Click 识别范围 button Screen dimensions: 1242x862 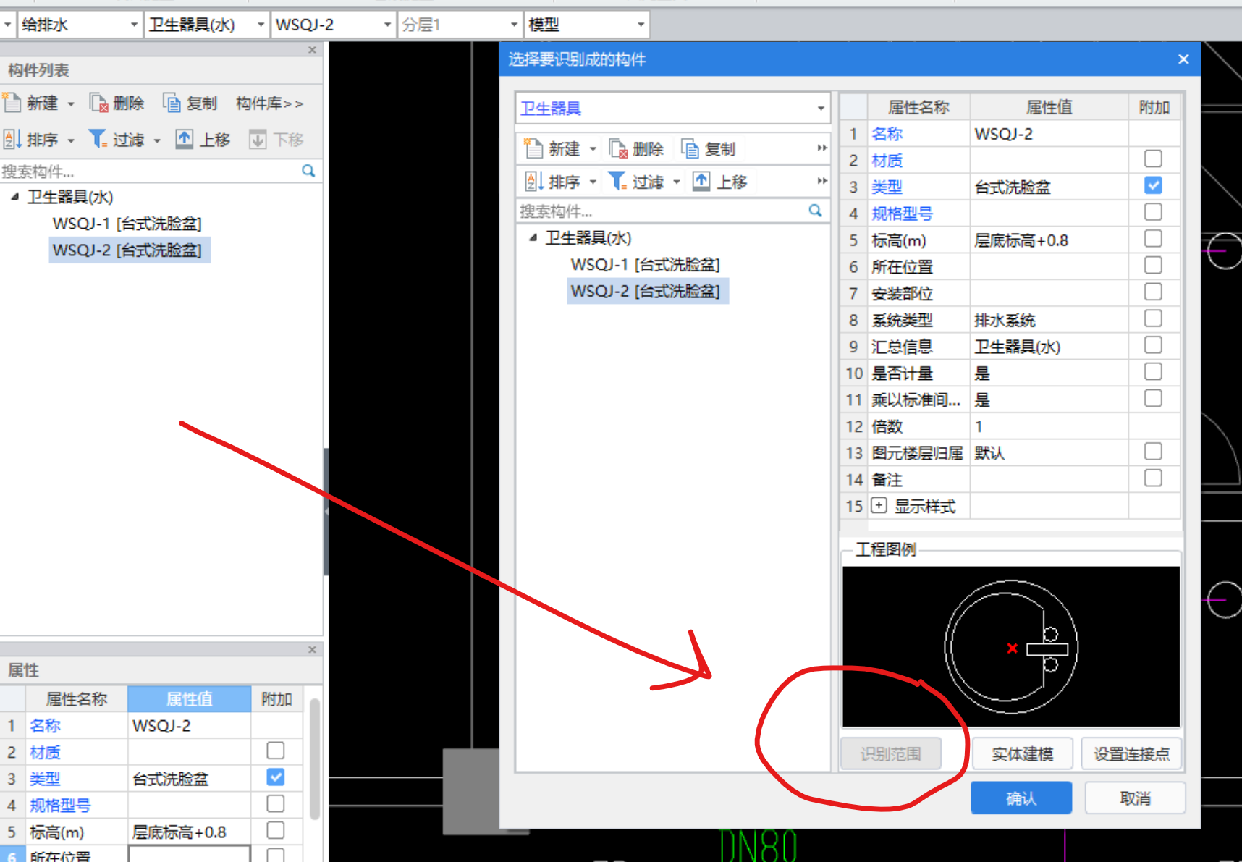(890, 753)
